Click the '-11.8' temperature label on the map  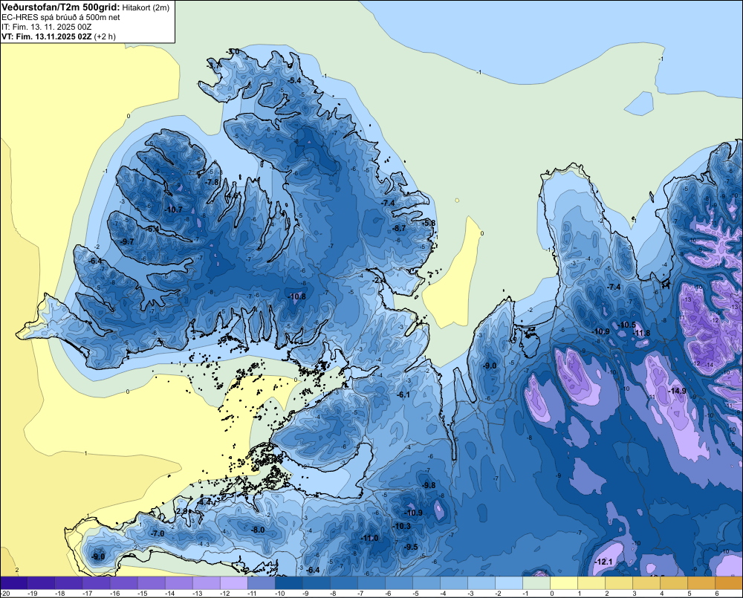pos(642,333)
